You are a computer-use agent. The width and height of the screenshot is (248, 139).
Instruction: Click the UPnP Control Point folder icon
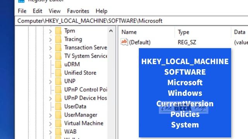59,90
